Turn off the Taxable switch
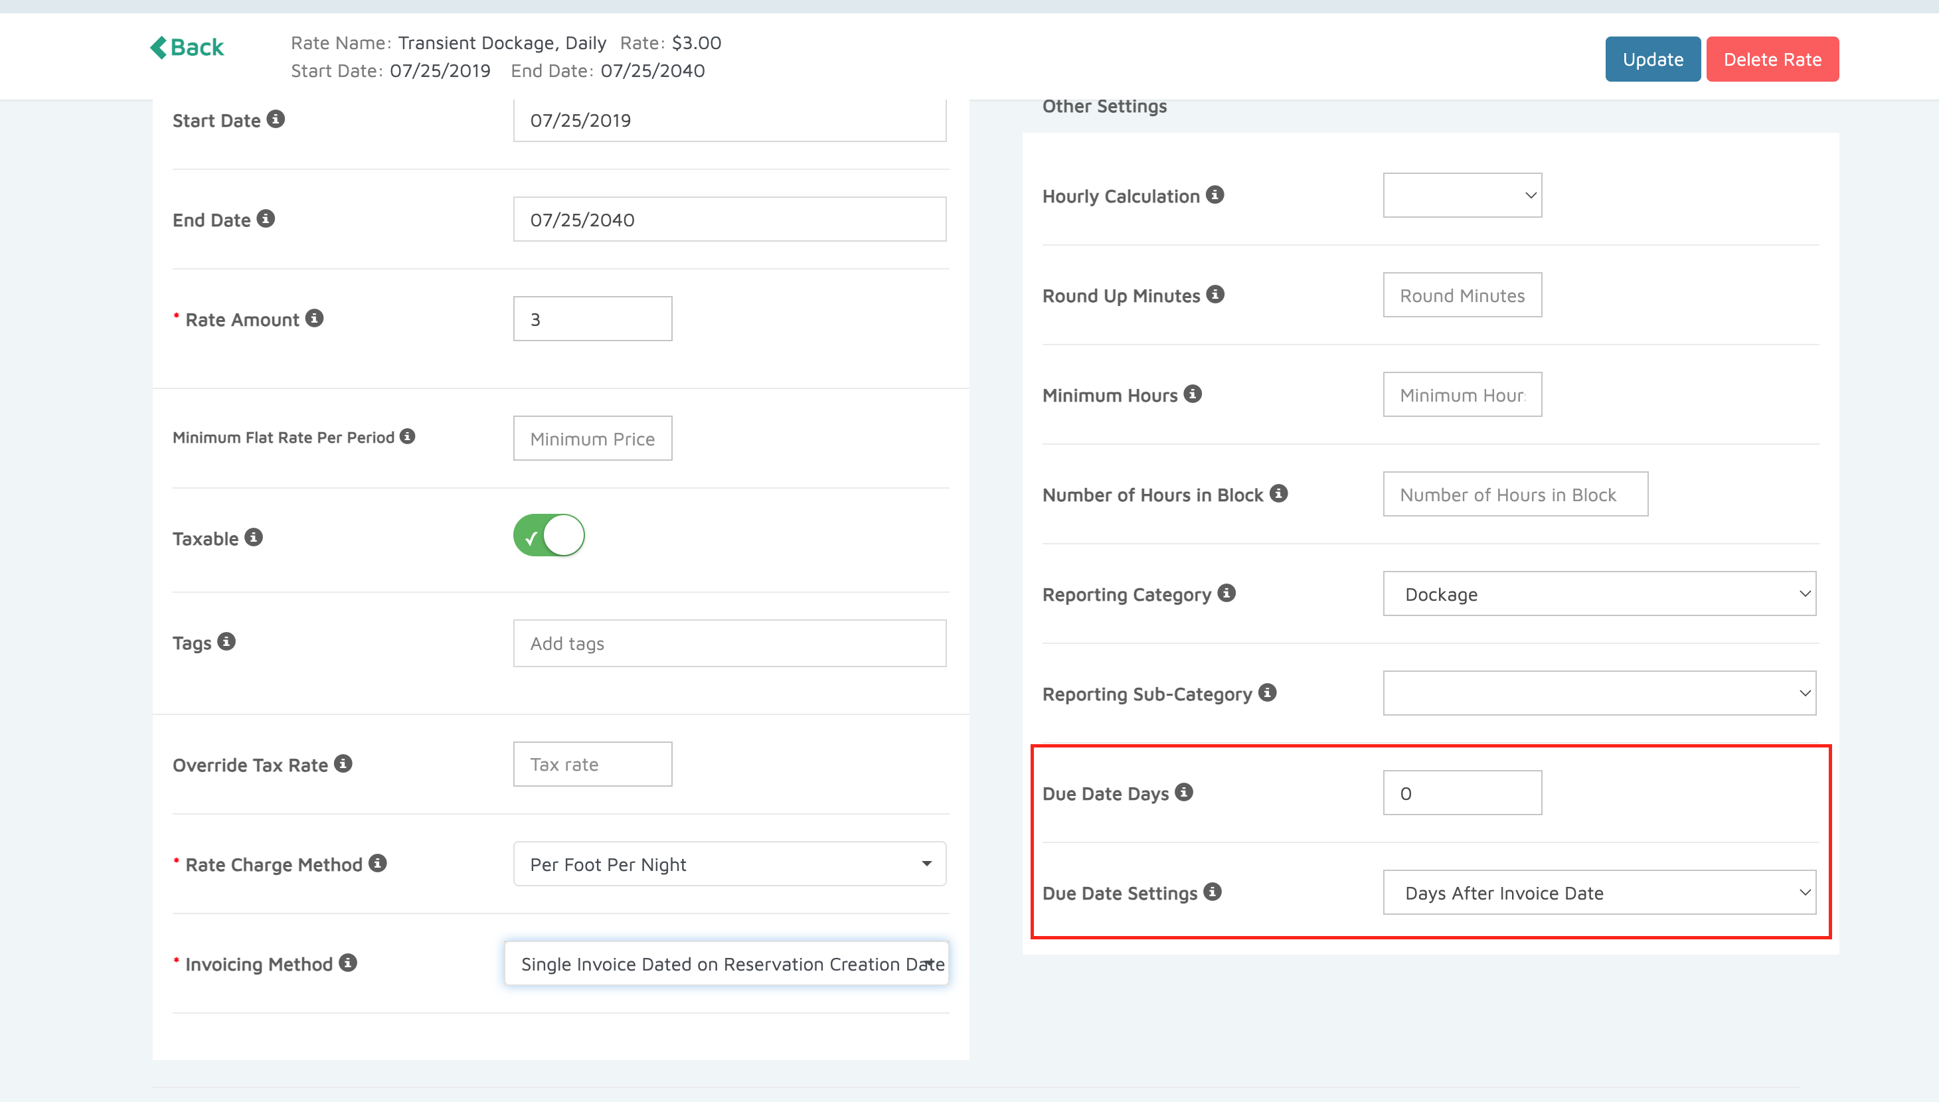Screen dimensions: 1939x1102 coord(548,536)
